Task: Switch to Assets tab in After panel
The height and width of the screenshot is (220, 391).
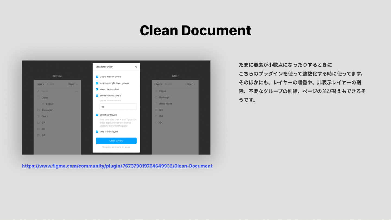Action: (168, 84)
